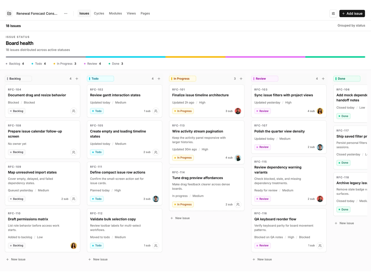Click the yellow In Progress segment of health bar
The image size is (371, 278).
195,57
